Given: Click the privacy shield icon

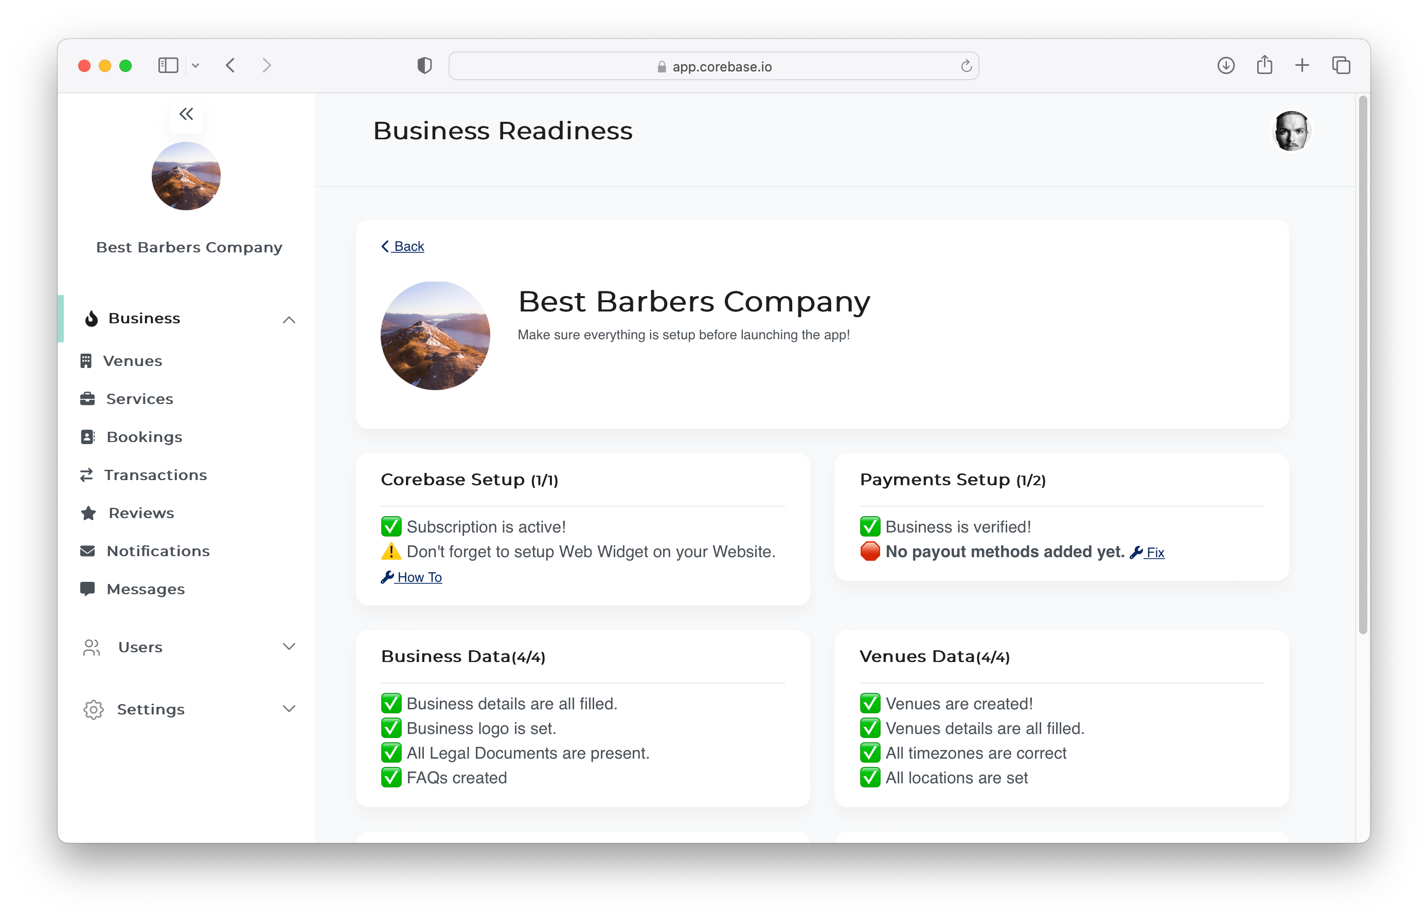Looking at the screenshot, I should click(424, 65).
